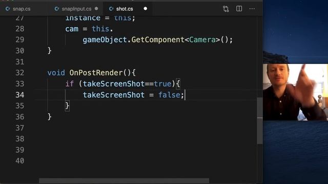Click the horizontal scrollbar thumb
This screenshot has height=184, width=328.
pos(124,181)
